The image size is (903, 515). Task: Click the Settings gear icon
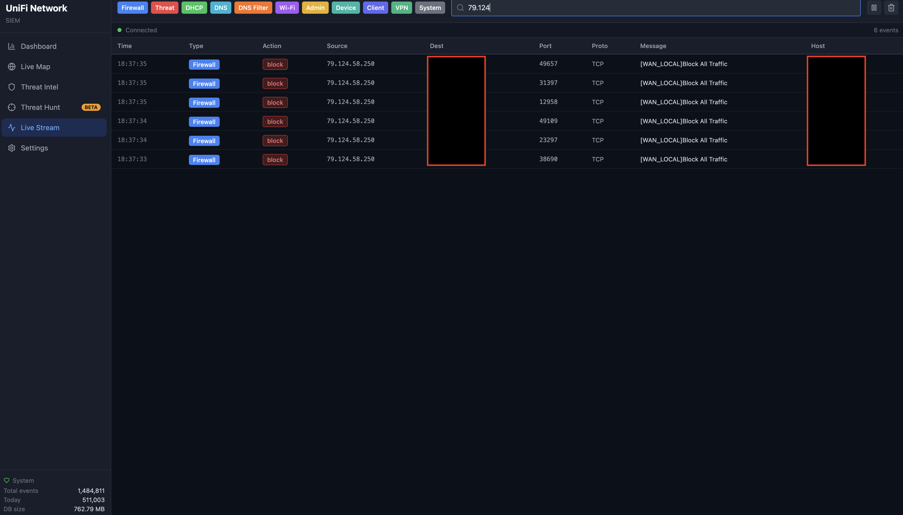click(12, 148)
